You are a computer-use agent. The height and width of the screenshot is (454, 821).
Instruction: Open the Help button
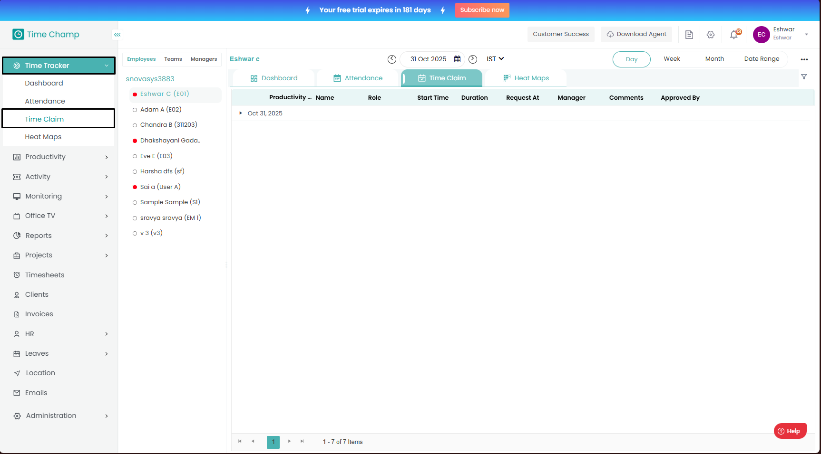[790, 431]
